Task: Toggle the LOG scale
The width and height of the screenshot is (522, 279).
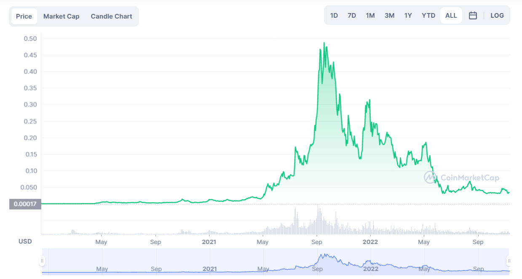Action: pyautogui.click(x=497, y=16)
